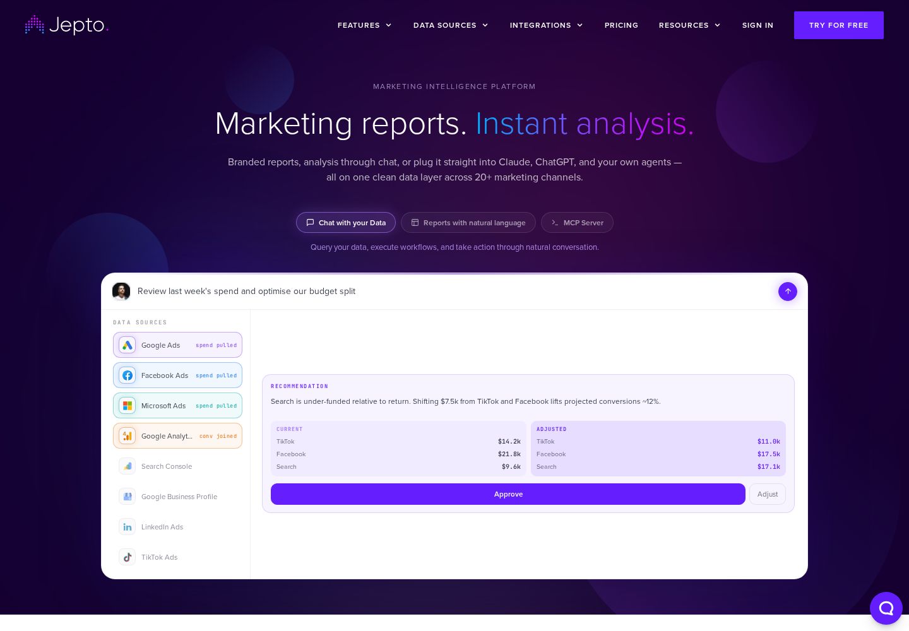Select the Microsoft Ads data source row
The image size is (909, 631).
point(177,406)
